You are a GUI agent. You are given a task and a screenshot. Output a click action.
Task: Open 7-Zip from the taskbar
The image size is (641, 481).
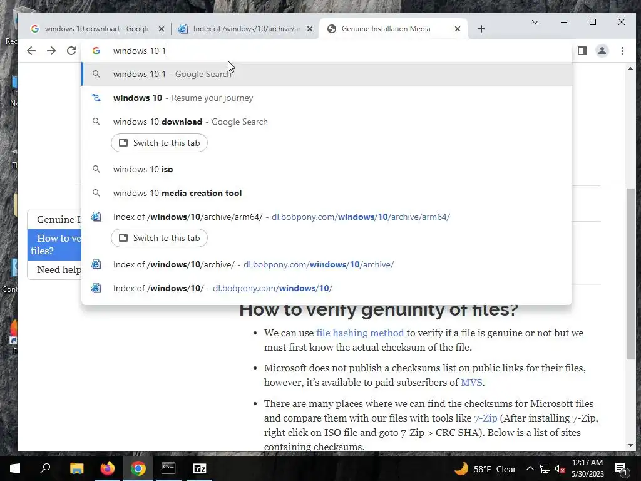coord(200,468)
